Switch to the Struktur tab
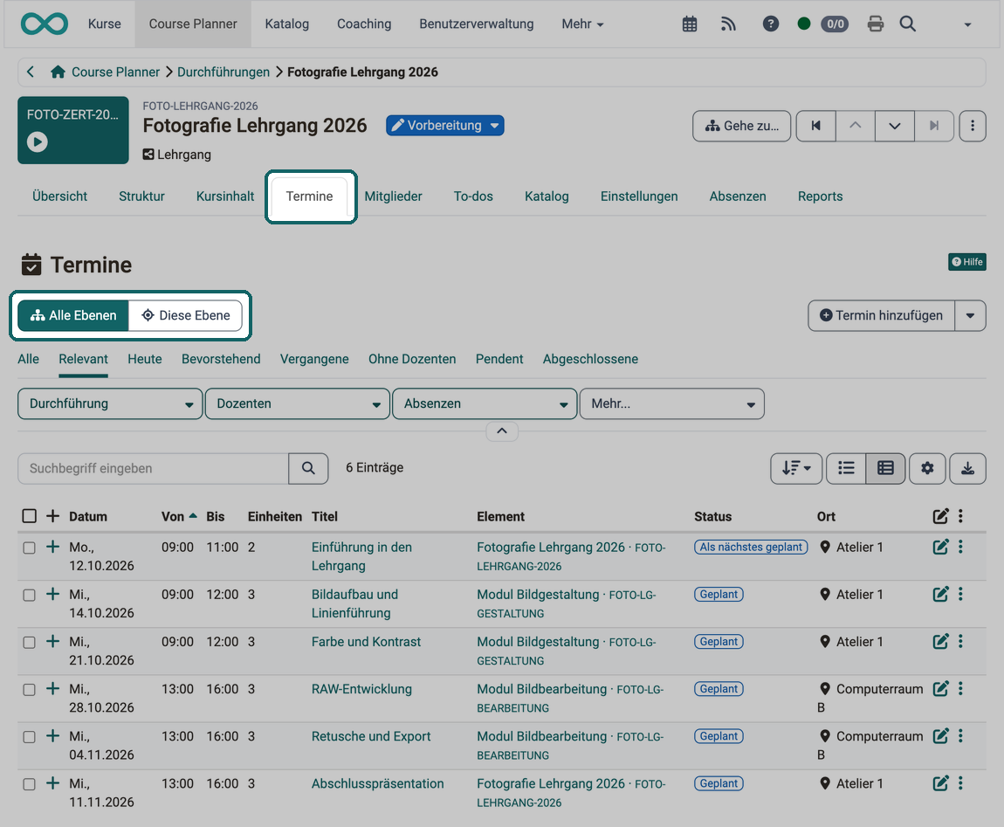The height and width of the screenshot is (827, 1004). tap(141, 196)
